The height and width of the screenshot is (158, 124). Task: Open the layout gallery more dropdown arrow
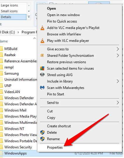[x=29, y=17]
